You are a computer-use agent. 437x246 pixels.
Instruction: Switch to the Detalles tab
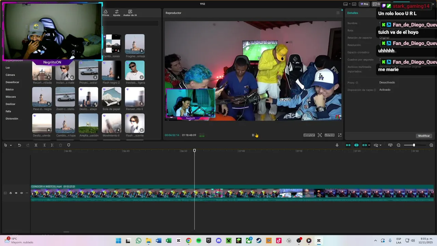coord(353,13)
